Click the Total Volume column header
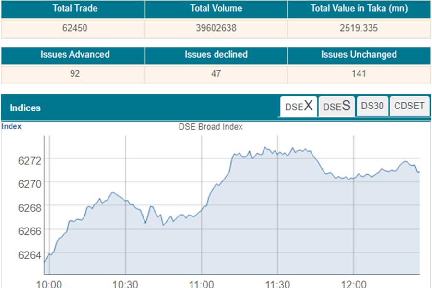 (x=216, y=8)
